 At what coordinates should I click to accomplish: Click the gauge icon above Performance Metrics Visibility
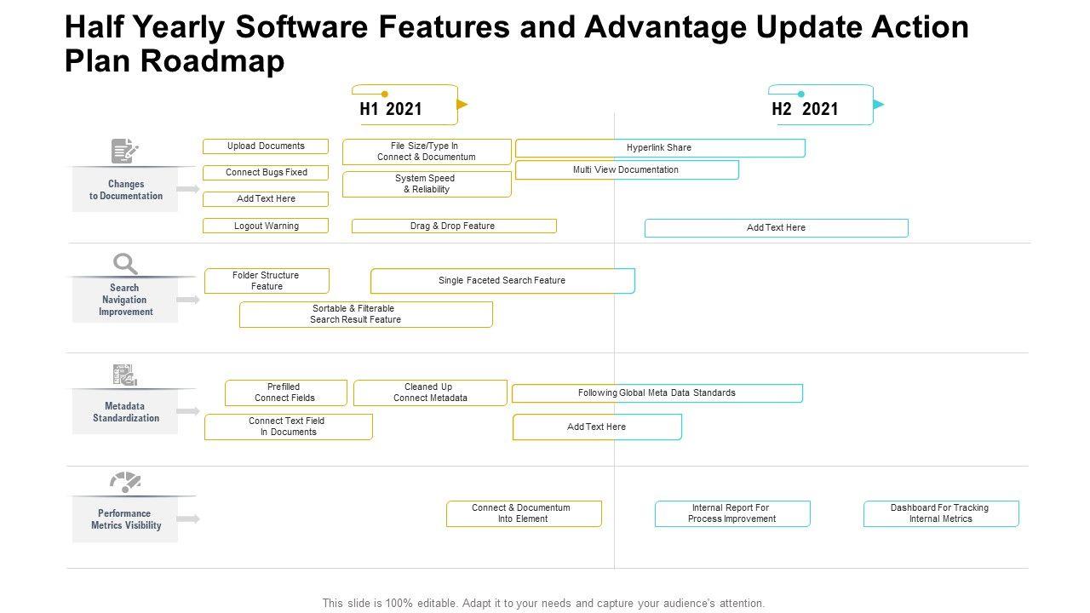[125, 483]
